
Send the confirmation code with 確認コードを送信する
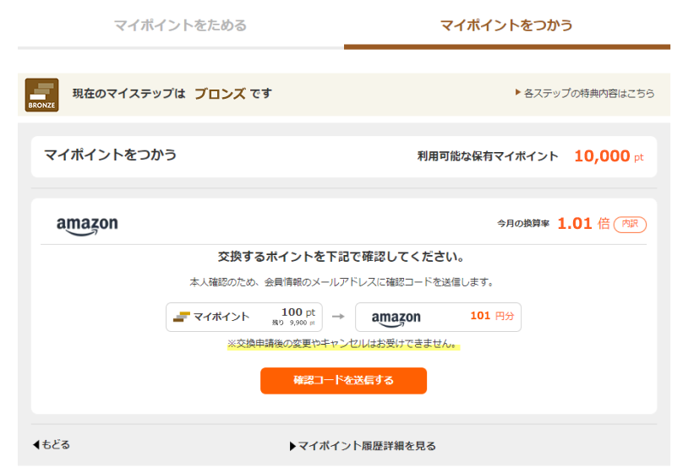344,381
